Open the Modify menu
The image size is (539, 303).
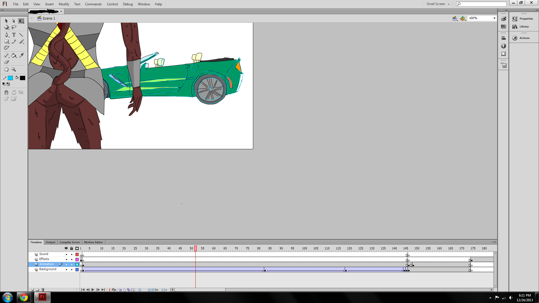[64, 4]
